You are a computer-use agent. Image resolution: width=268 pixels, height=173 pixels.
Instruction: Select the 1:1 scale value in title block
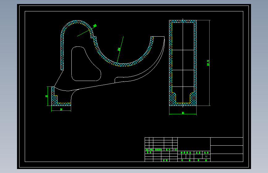pyautogui.click(x=206, y=156)
